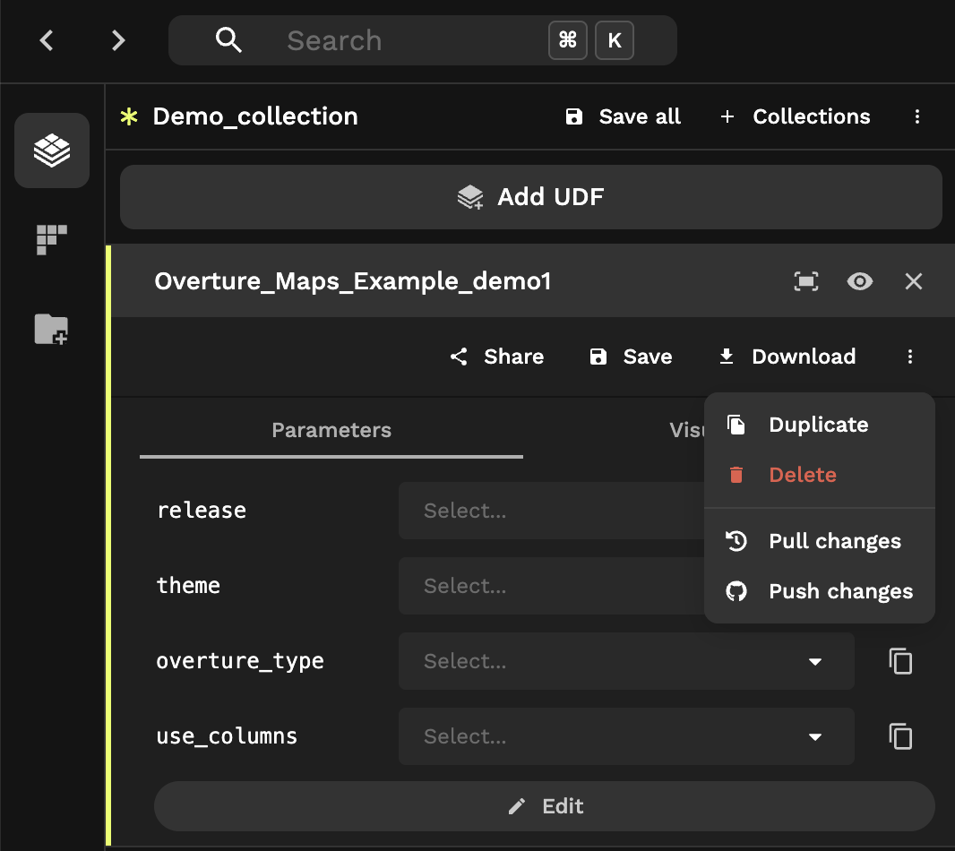Screen dimensions: 955x851
Task: Open the grid tiles sidebar icon
Action: 52,239
